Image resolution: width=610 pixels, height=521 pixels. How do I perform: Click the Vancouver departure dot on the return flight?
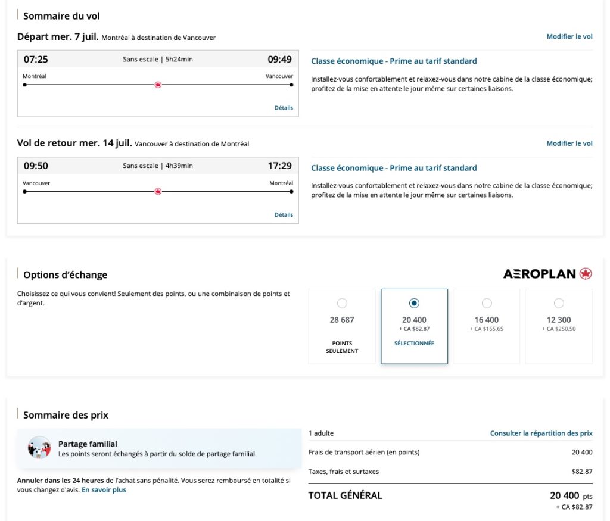[x=24, y=191]
